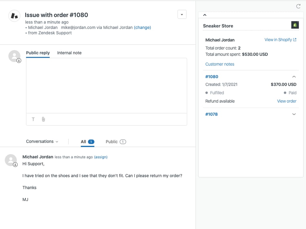306x229 pixels.
Task: Open the ticket options dropdown arrow
Action: pyautogui.click(x=182, y=14)
